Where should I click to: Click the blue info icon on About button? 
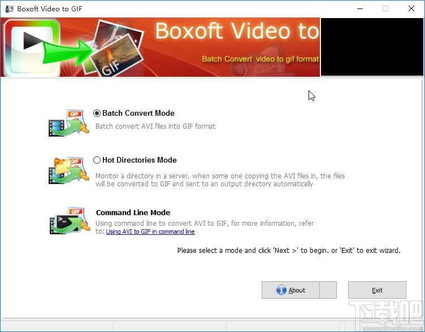[281, 290]
